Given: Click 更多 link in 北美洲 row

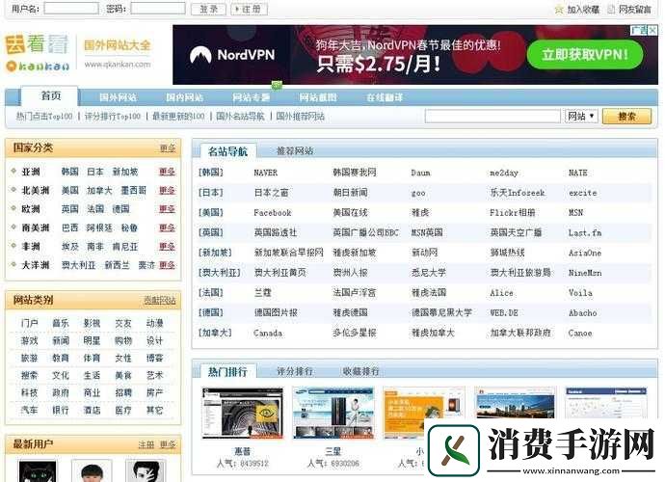Looking at the screenshot, I should tap(167, 190).
